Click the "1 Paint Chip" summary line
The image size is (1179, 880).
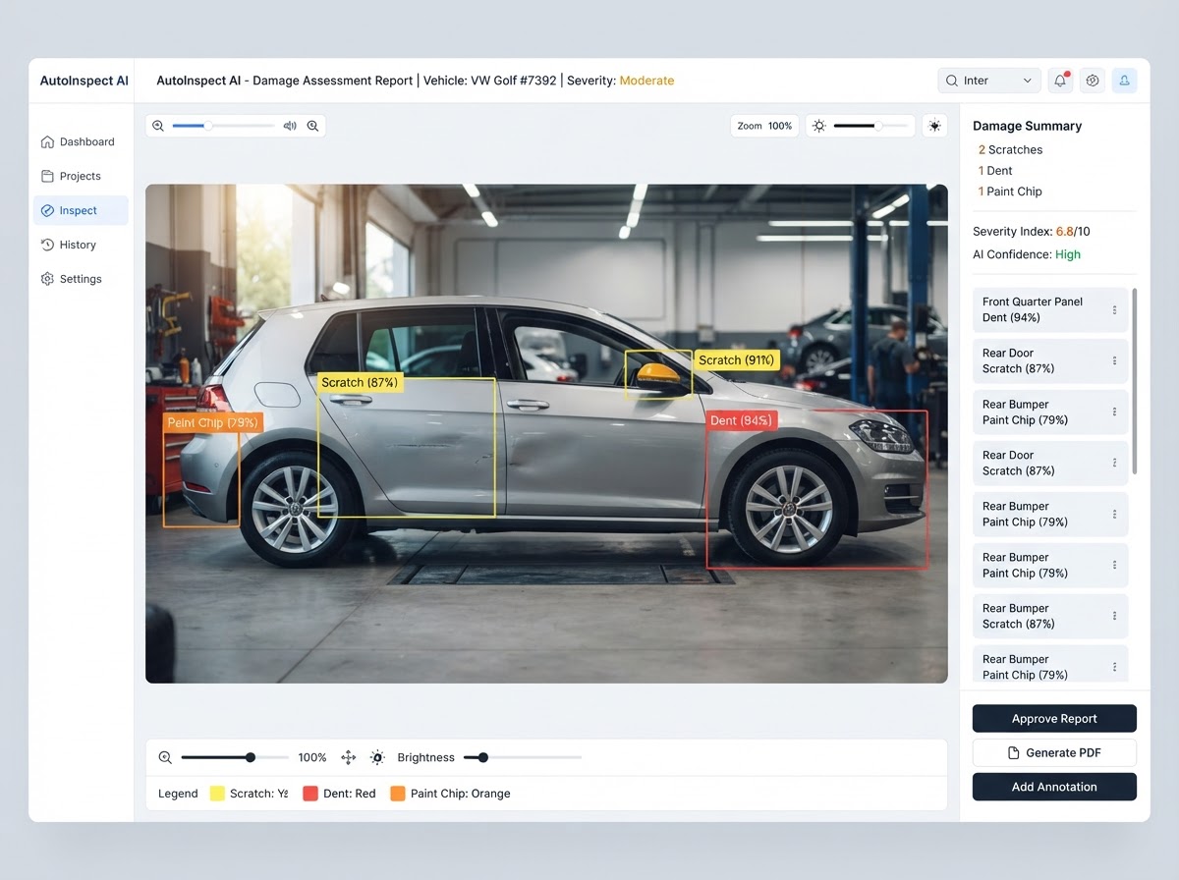[1010, 192]
